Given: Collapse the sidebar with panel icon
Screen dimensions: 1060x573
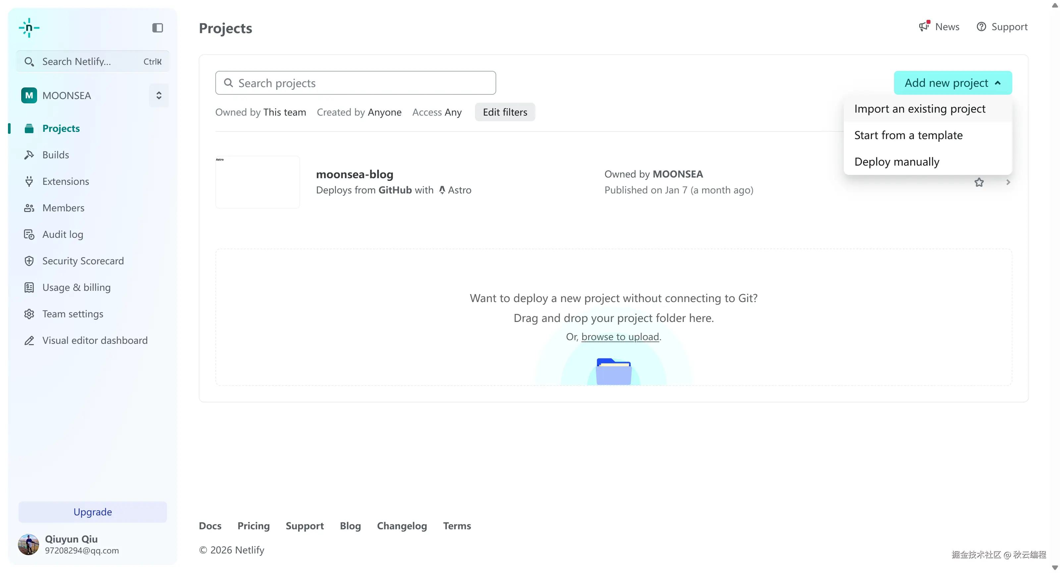Looking at the screenshot, I should pos(158,27).
